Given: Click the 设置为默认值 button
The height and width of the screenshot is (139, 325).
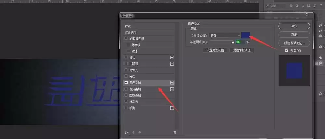Looking at the screenshot, I should click(215, 50).
